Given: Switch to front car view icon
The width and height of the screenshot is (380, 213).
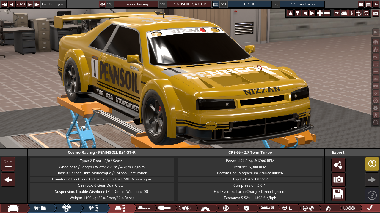Looking at the screenshot, I should [x=344, y=13].
